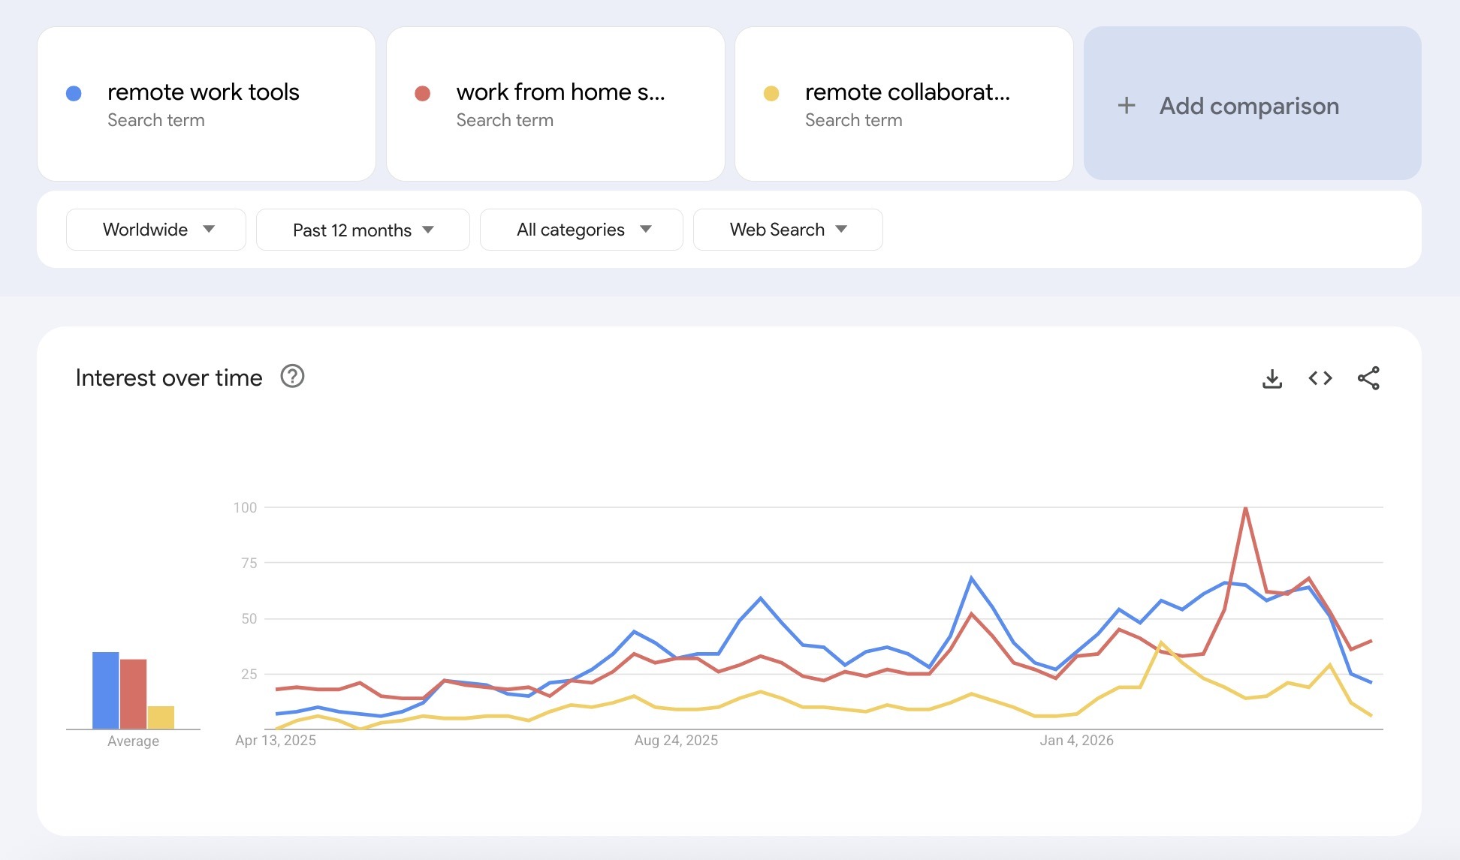Click the Interest over time heading
Viewport: 1460px width, 860px height.
[167, 377]
